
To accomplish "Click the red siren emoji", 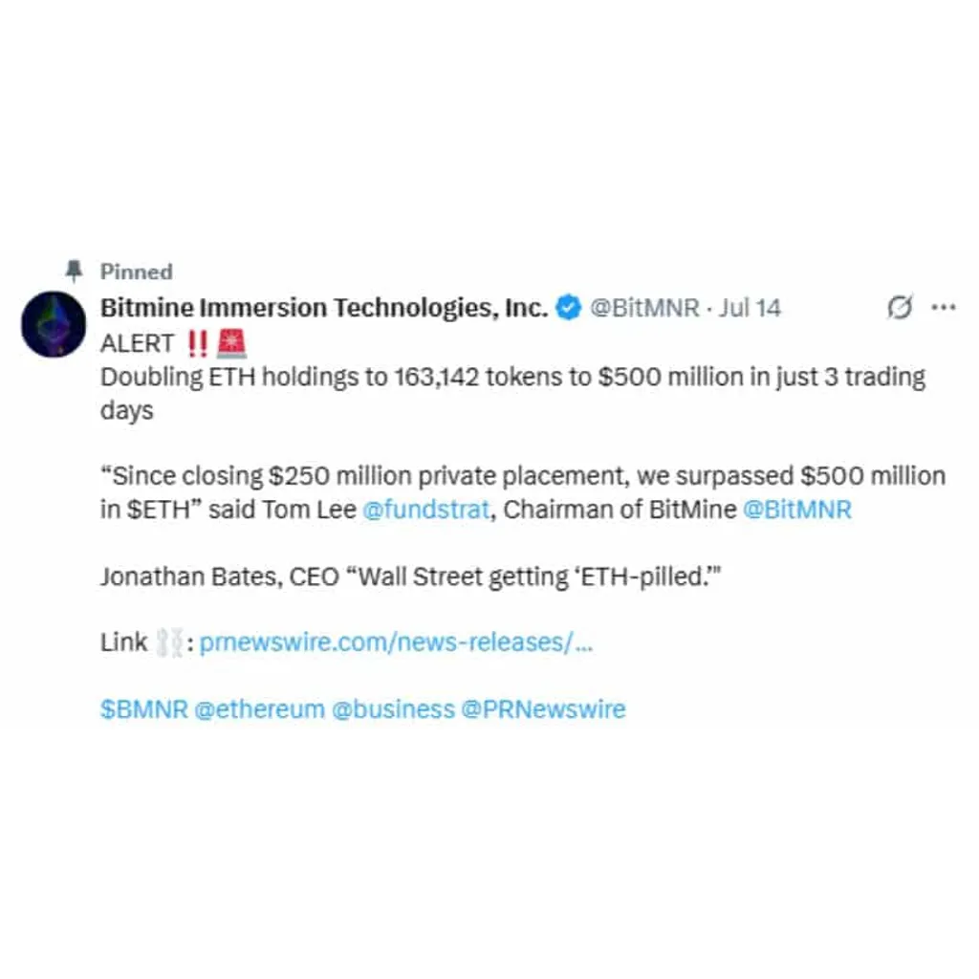I will click(231, 343).
